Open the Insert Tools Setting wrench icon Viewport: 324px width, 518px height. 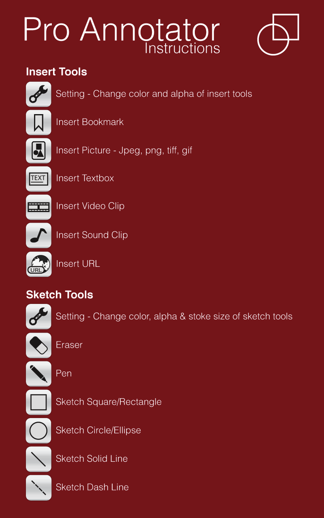pos(38,94)
